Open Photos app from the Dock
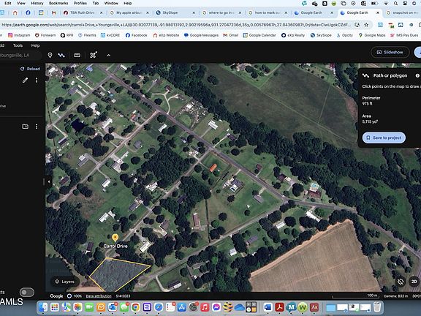The width and height of the screenshot is (421, 316). click(77, 307)
